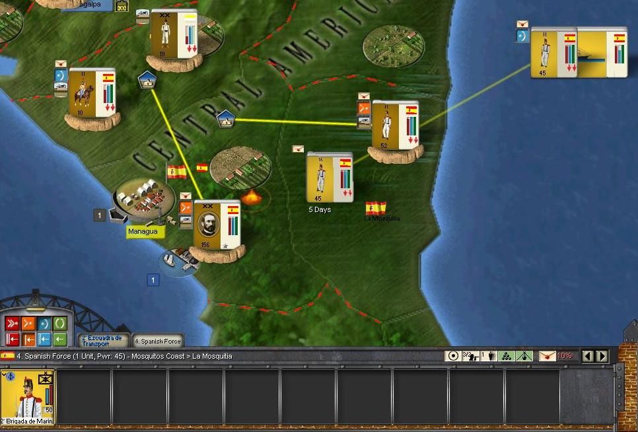
Task: Click the anchor badge on the Brigada unit card
Action: click(10, 377)
